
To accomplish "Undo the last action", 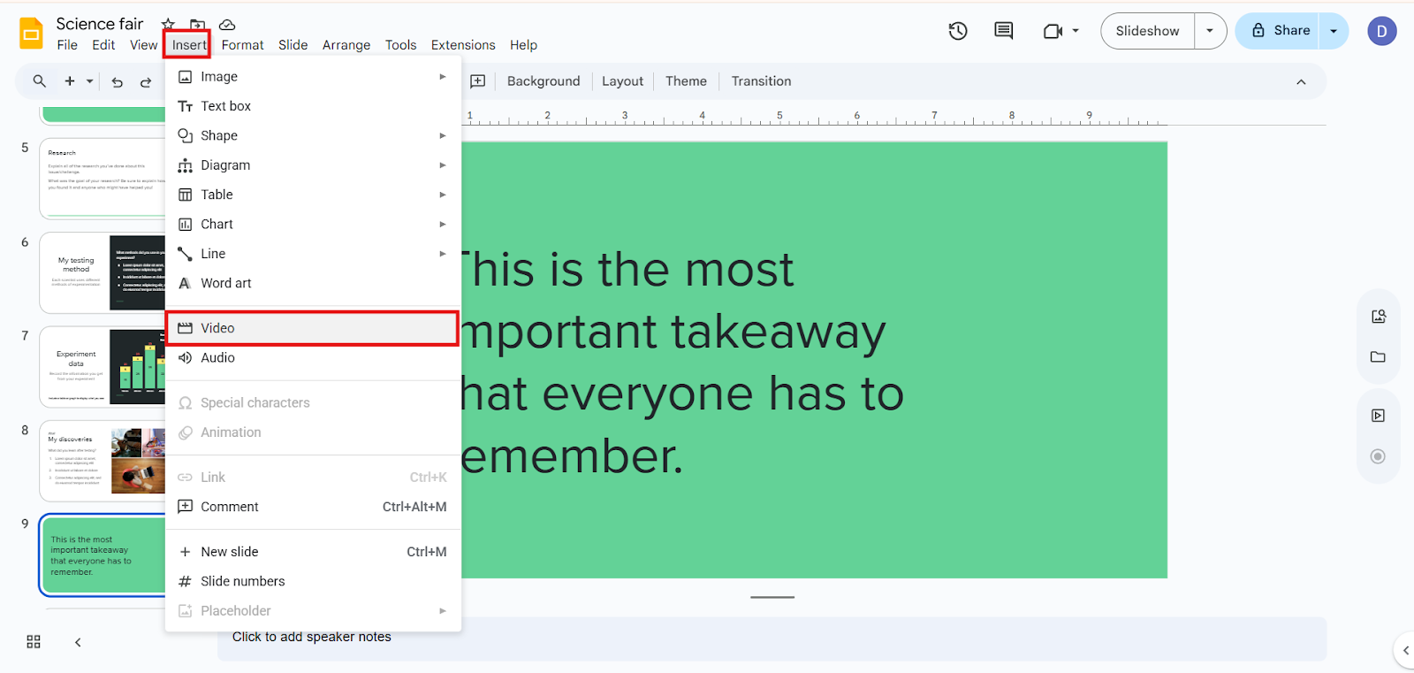I will click(117, 82).
